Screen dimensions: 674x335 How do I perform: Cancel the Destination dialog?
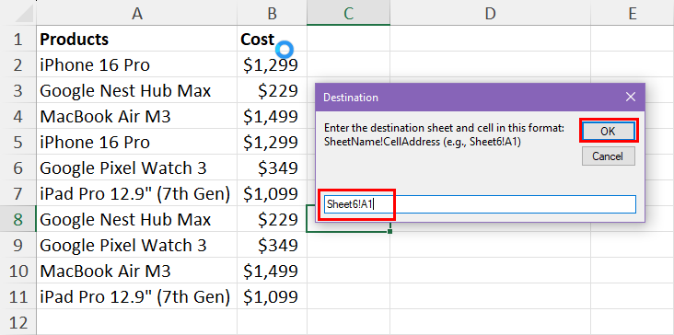[x=608, y=156]
